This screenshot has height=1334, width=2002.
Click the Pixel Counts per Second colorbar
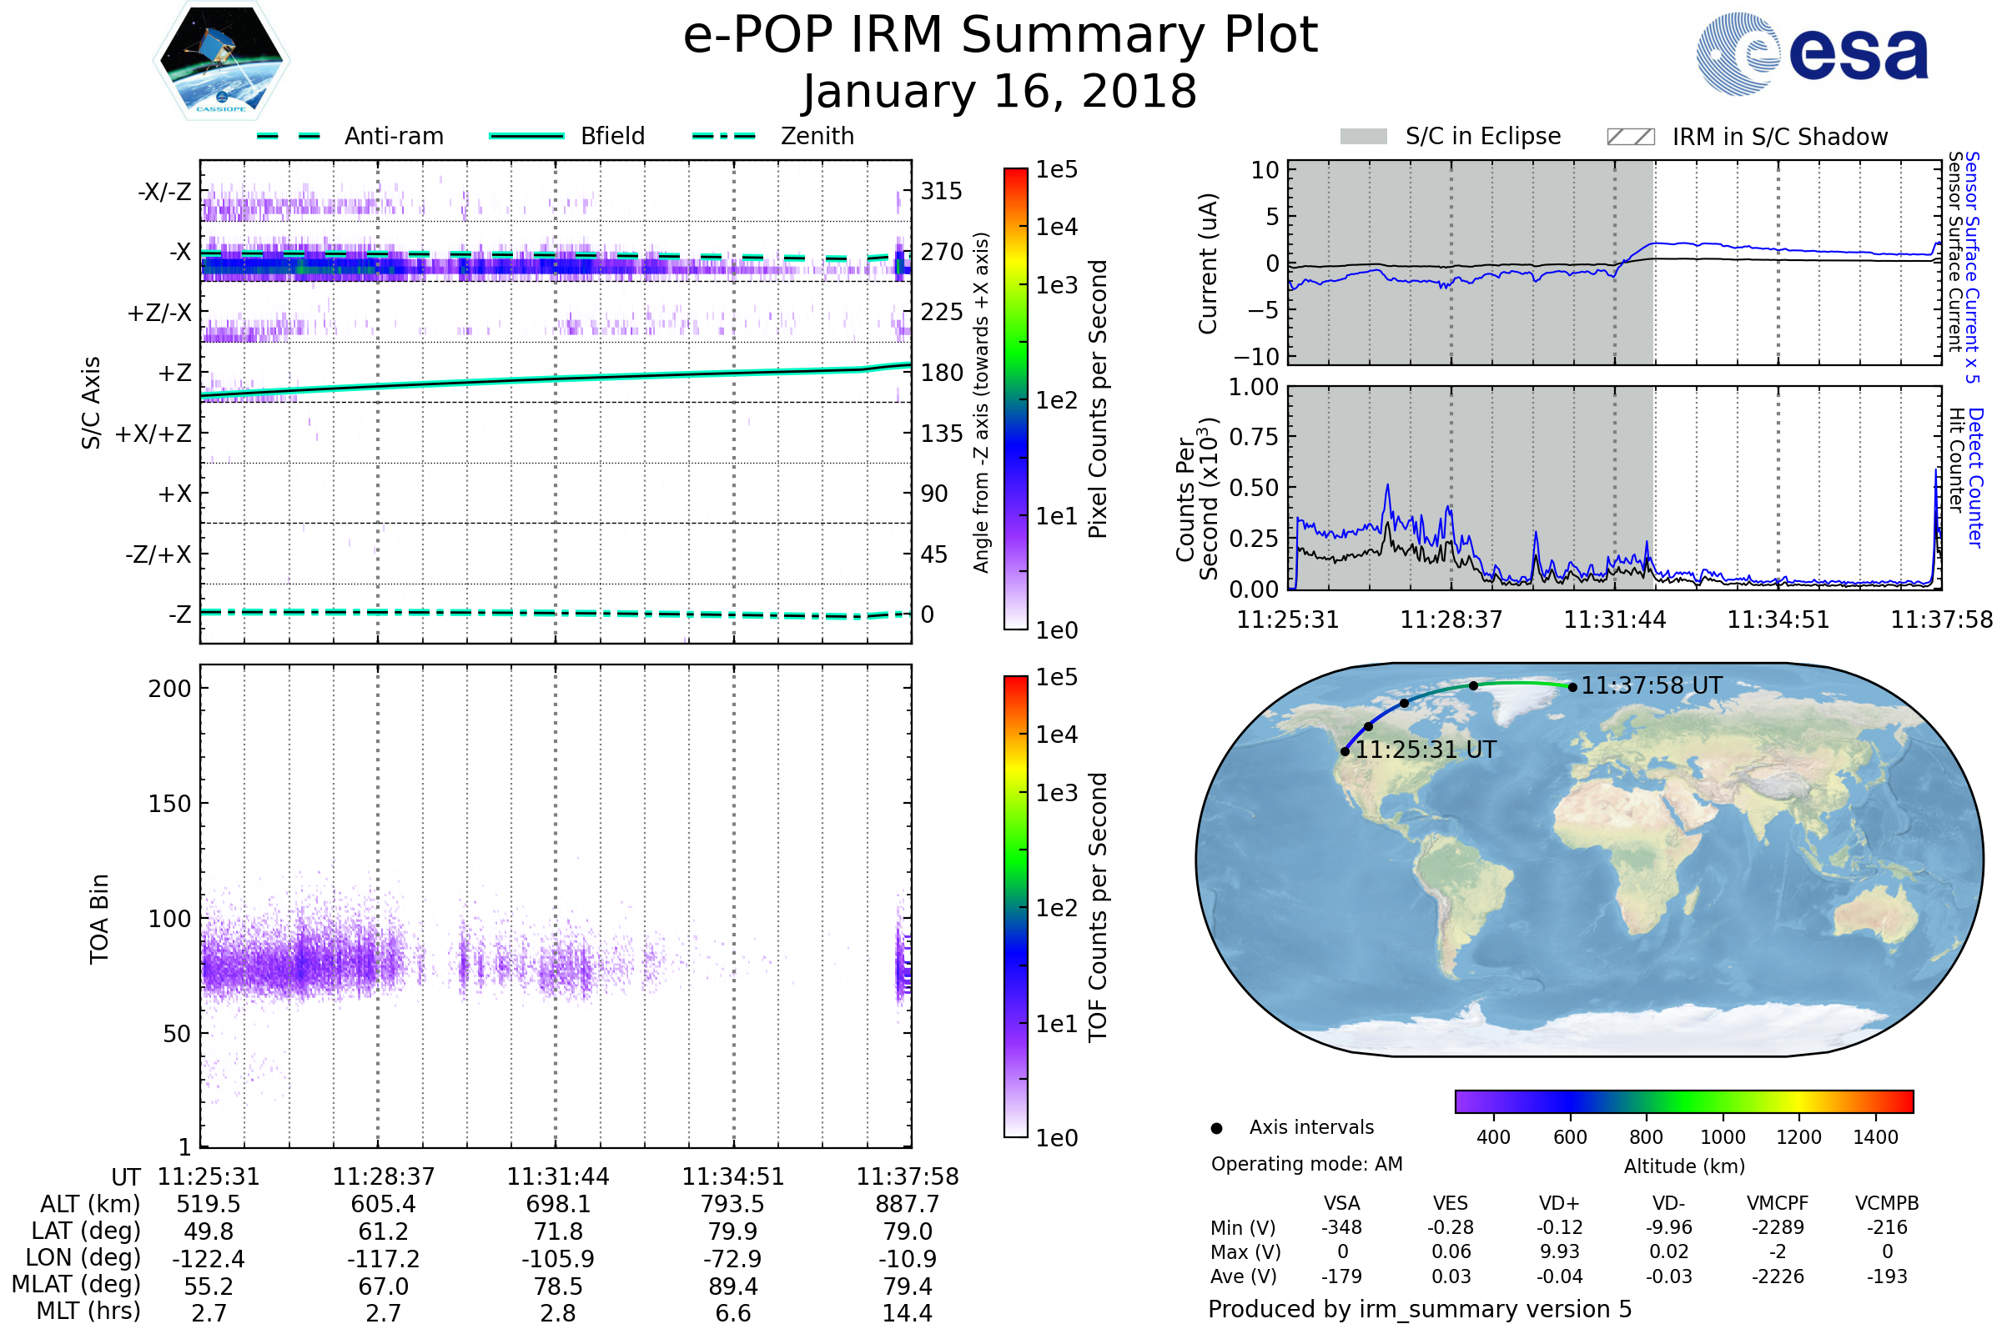(1015, 399)
